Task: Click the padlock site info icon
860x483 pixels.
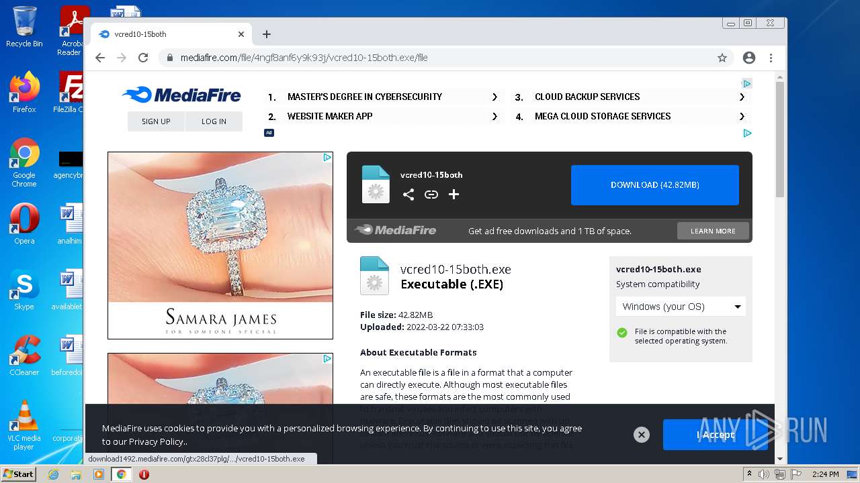Action: pos(170,58)
